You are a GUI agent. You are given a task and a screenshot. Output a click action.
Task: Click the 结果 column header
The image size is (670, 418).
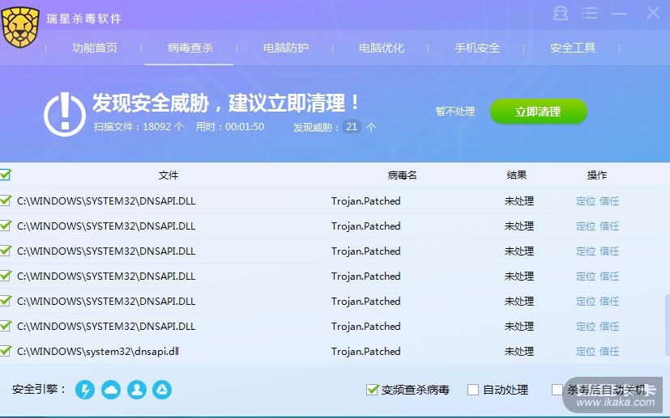tap(517, 175)
